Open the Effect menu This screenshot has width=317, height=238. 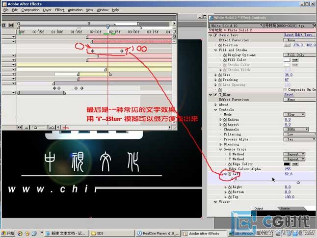[60, 10]
